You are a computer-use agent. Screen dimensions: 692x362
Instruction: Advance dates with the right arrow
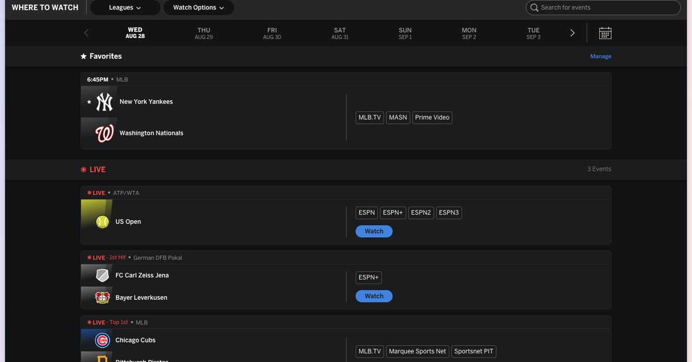coord(572,33)
